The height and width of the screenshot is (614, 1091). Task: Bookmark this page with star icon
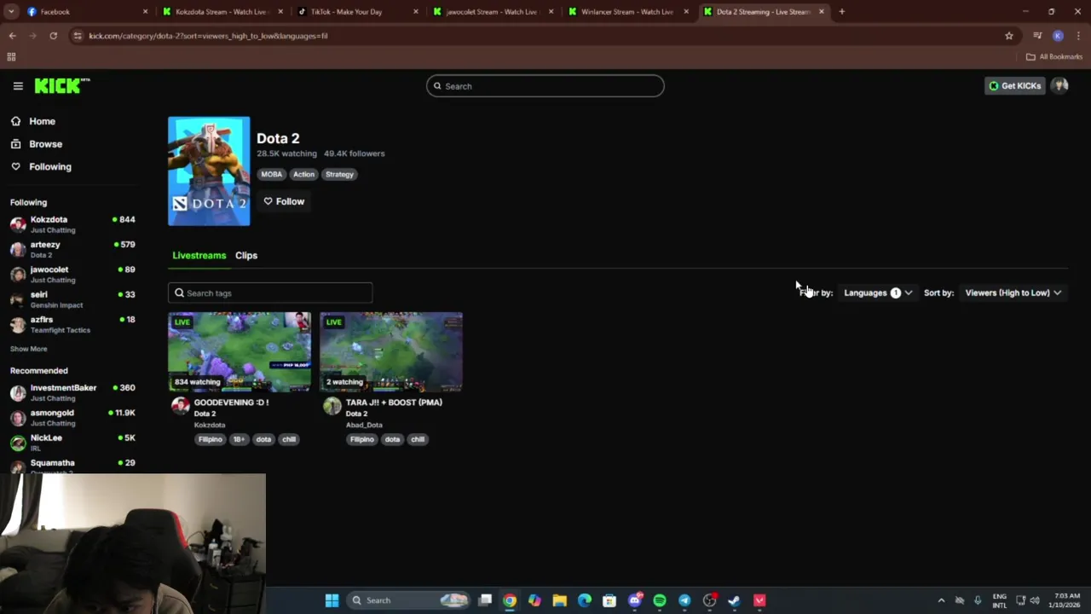tap(1009, 36)
